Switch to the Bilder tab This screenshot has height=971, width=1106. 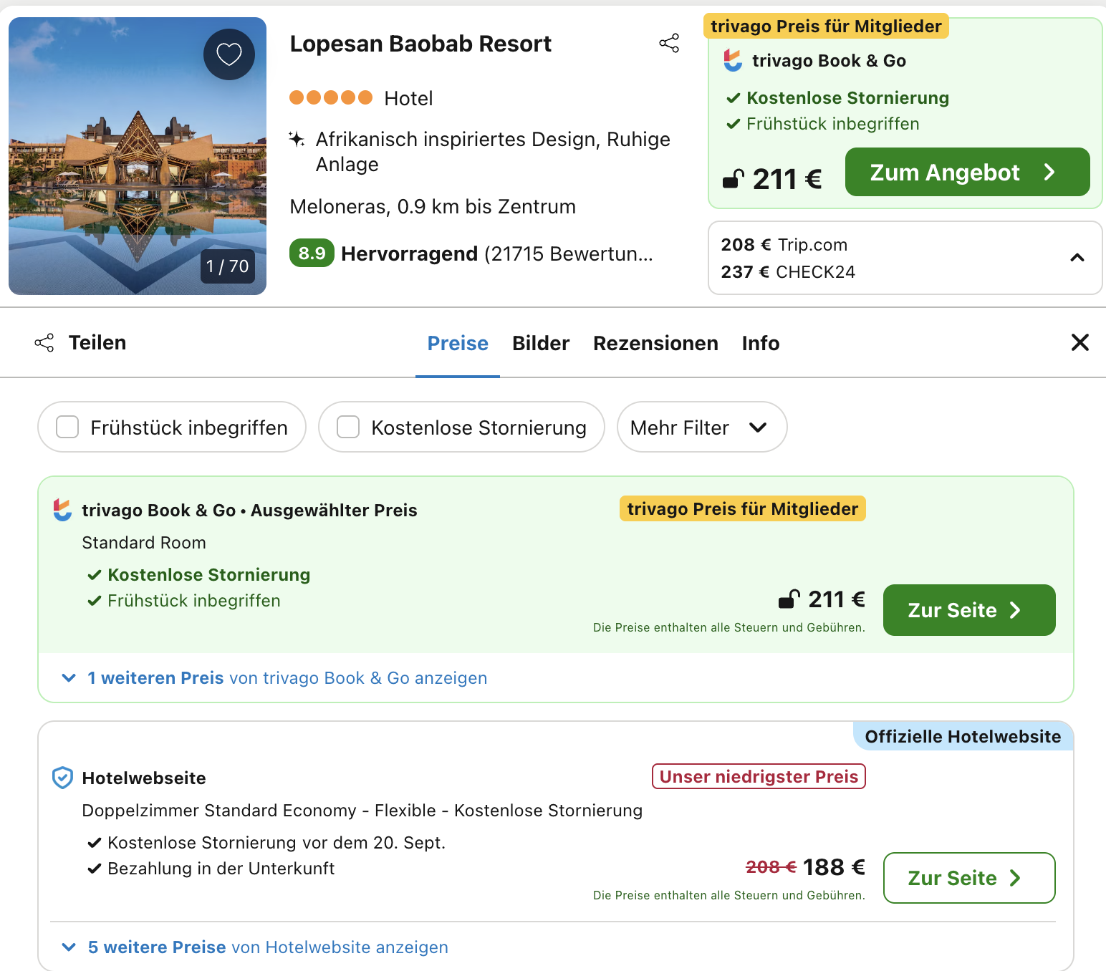540,344
